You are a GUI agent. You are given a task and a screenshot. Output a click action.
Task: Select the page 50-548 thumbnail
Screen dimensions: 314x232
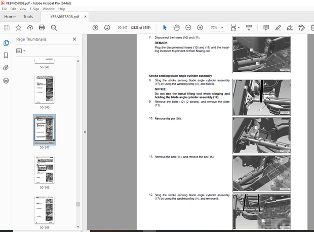45,170
